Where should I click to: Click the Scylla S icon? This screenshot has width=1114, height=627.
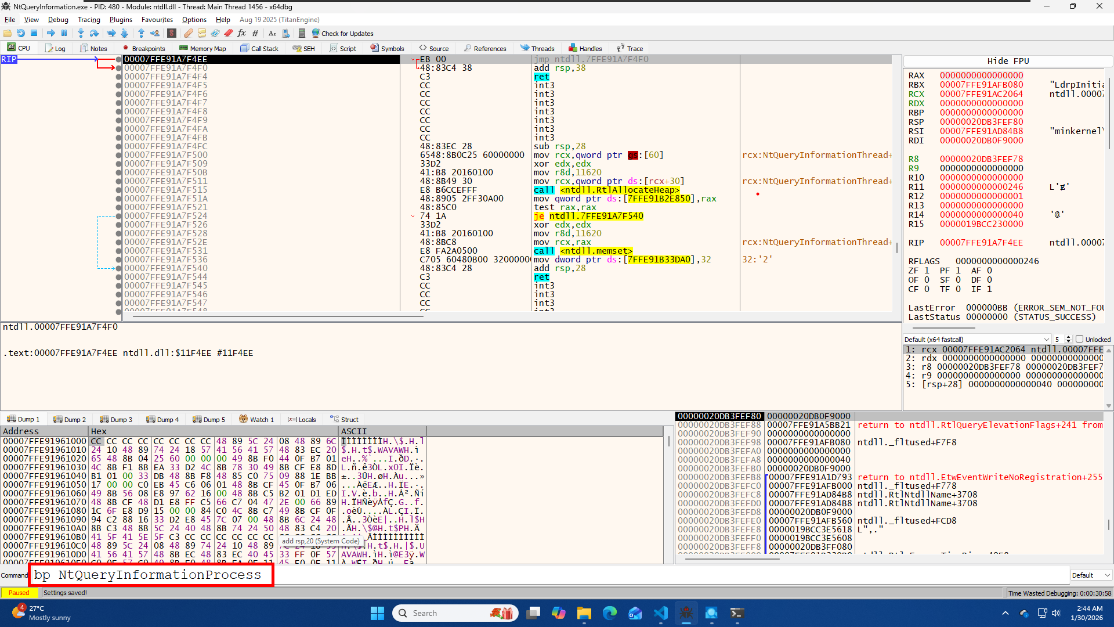[172, 33]
